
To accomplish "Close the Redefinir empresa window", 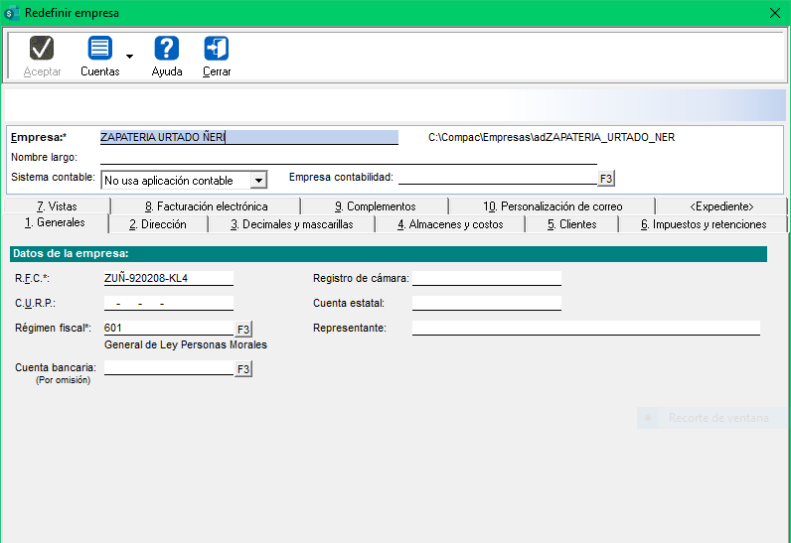I will tap(775, 12).
